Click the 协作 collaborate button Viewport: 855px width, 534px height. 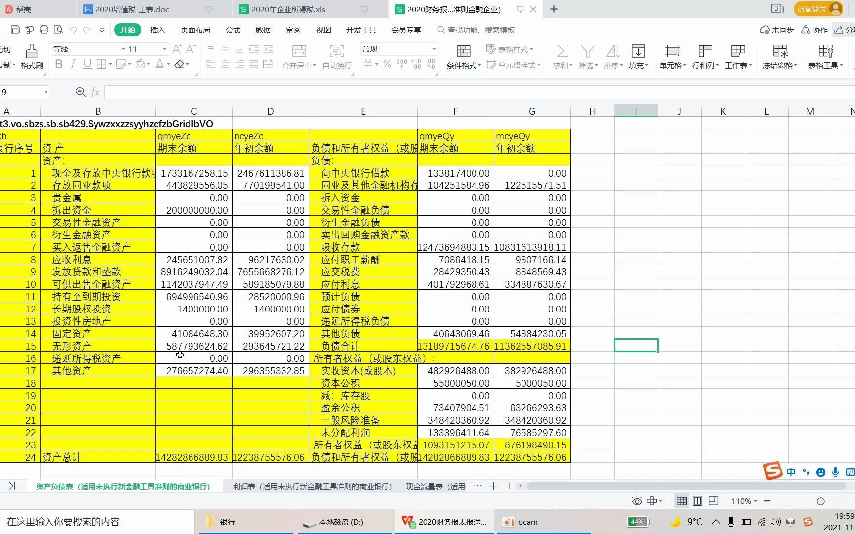814,30
